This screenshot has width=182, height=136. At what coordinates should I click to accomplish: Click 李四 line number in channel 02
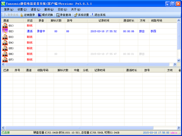click(x=153, y=31)
